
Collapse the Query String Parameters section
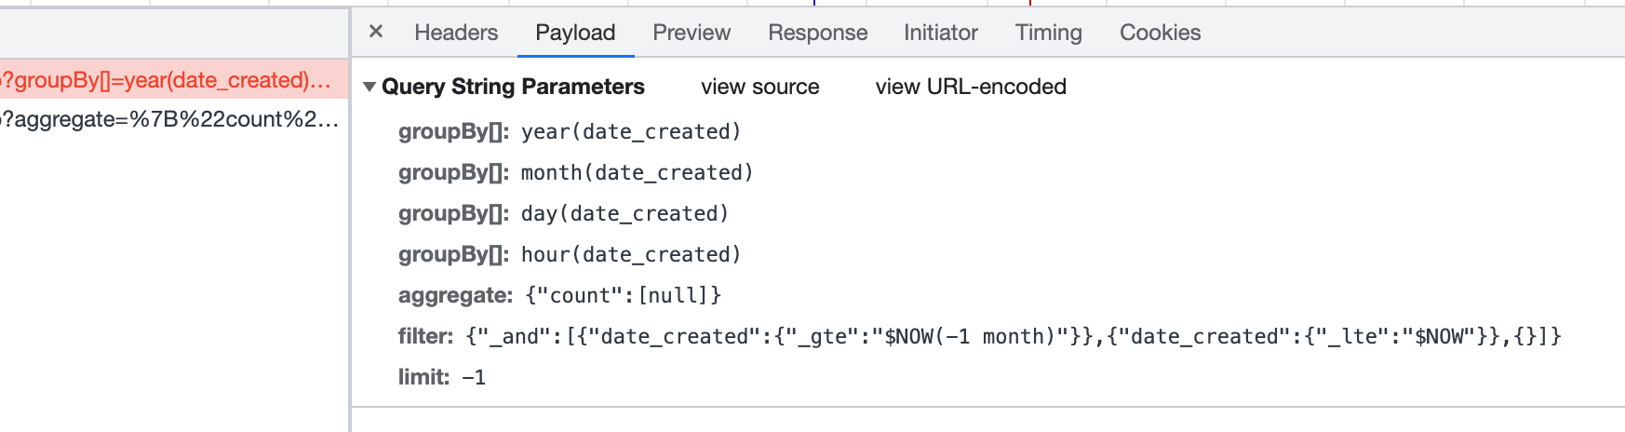pos(369,87)
